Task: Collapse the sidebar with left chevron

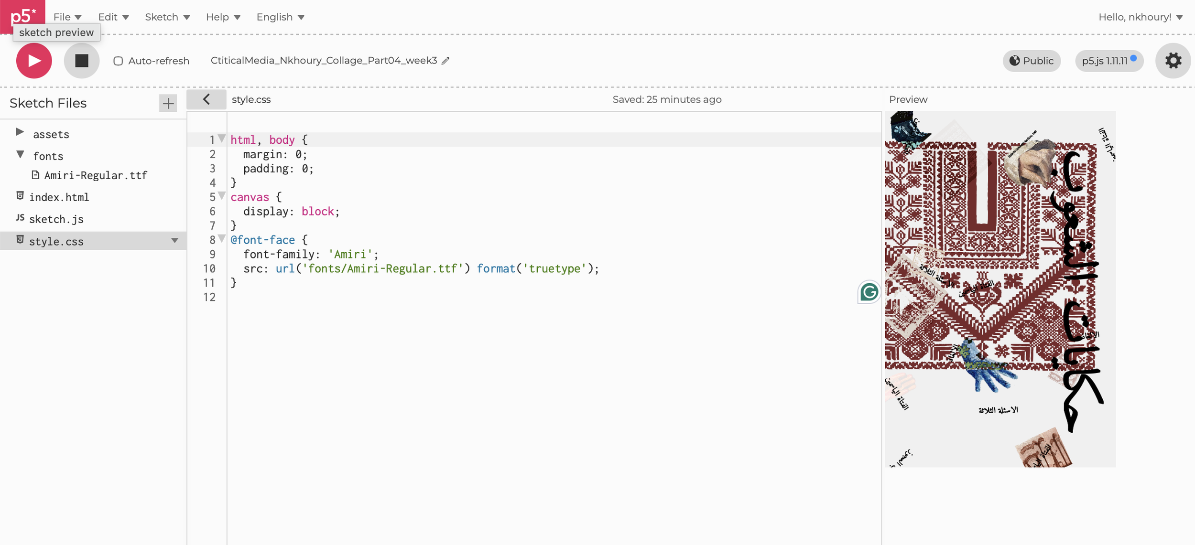Action: [x=206, y=99]
